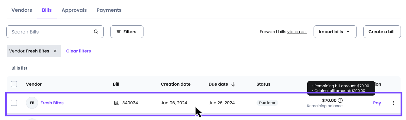The width and height of the screenshot is (406, 120).
Task: Click the Create a bill button
Action: pyautogui.click(x=382, y=32)
